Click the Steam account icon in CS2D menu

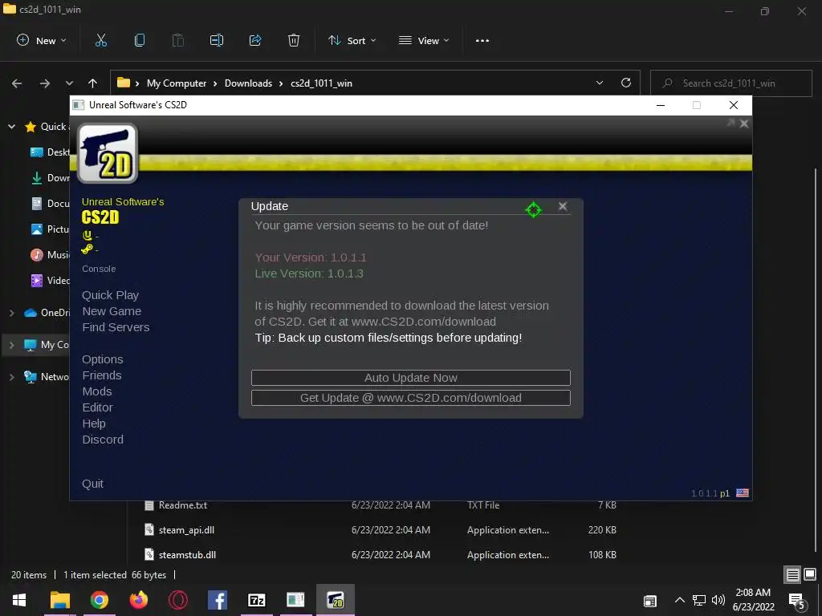[87, 249]
